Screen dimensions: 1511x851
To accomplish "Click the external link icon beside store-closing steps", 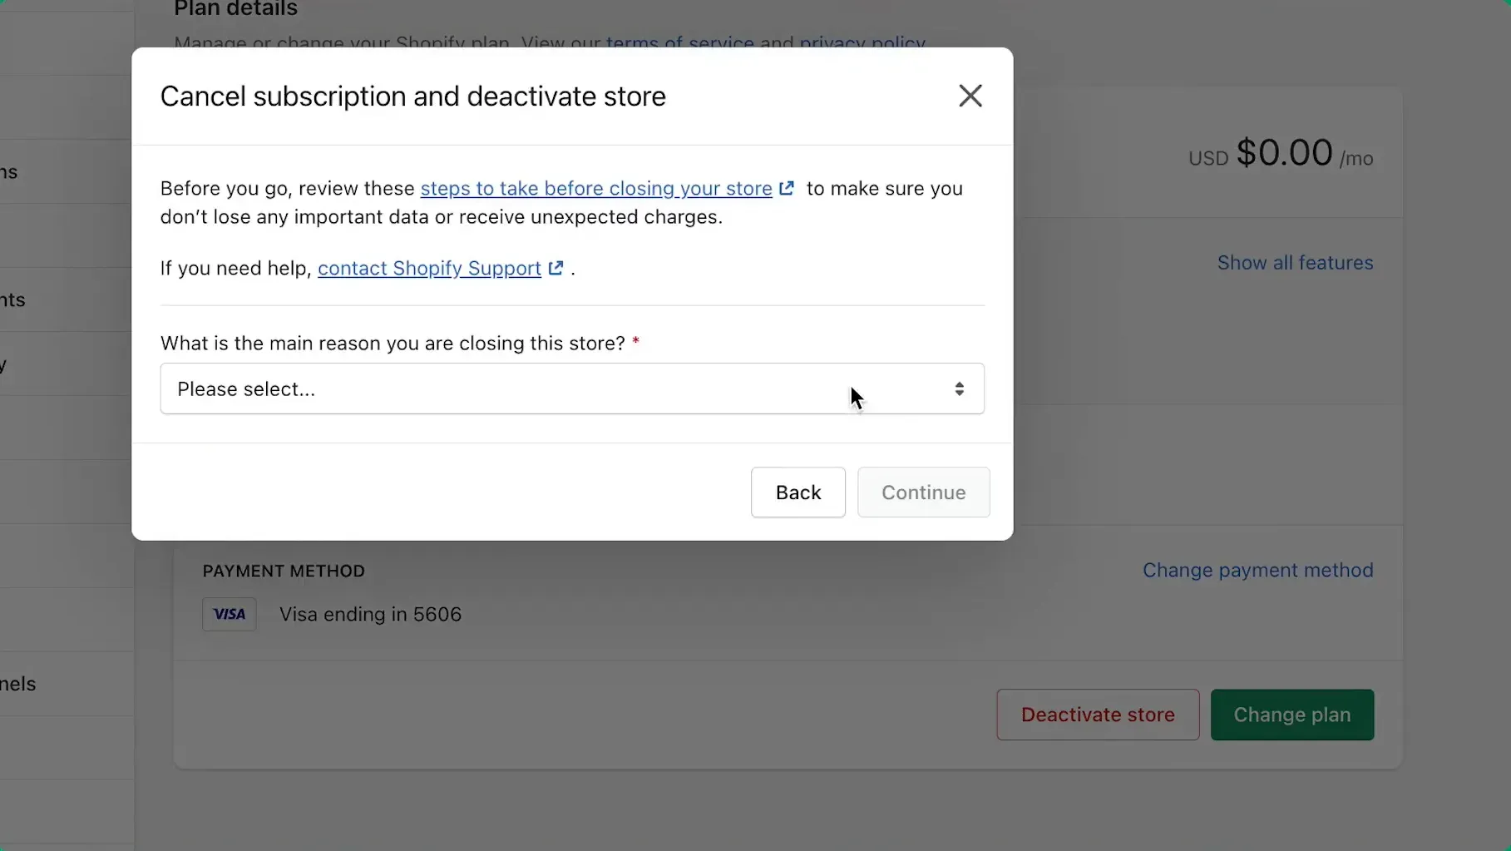I will click(787, 189).
